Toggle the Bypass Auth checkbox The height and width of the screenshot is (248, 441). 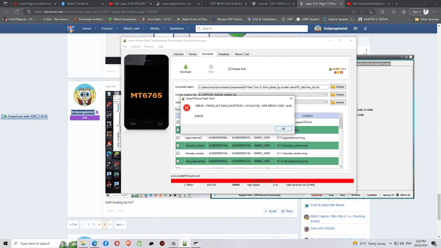[230, 69]
